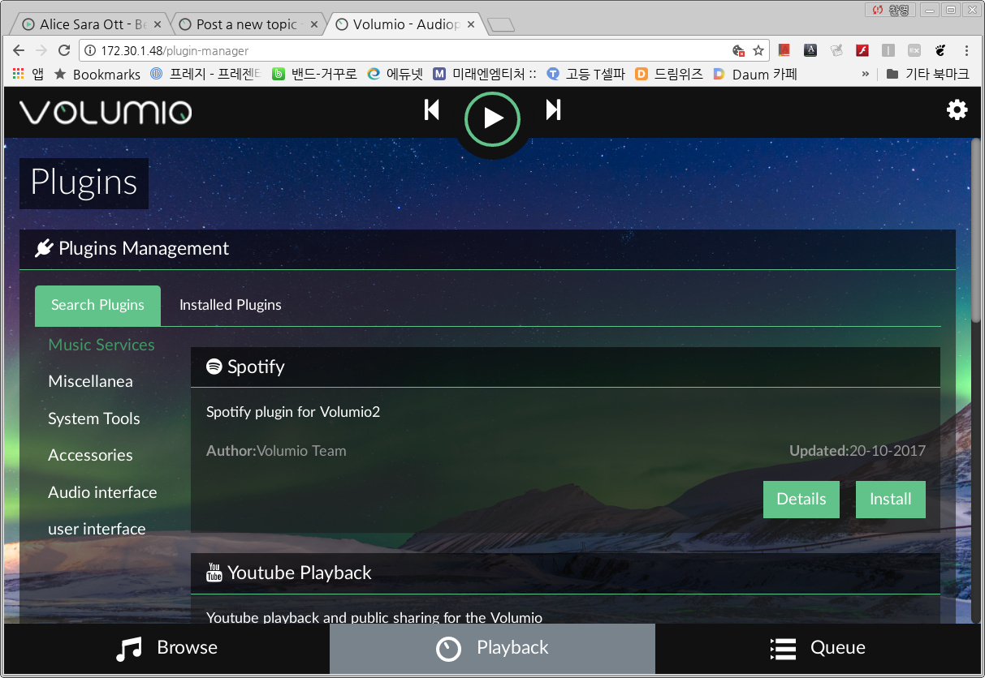Open a new browser tab

point(503,25)
